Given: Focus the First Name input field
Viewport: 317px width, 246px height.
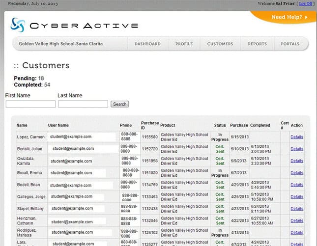Looking at the screenshot, I should pyautogui.click(x=30, y=104).
